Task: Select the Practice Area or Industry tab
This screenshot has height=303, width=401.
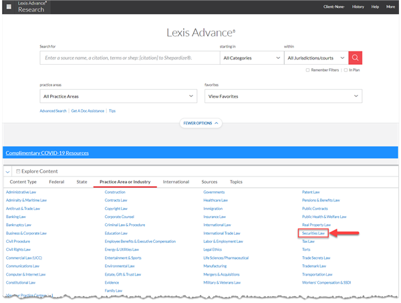Action: click(x=125, y=182)
